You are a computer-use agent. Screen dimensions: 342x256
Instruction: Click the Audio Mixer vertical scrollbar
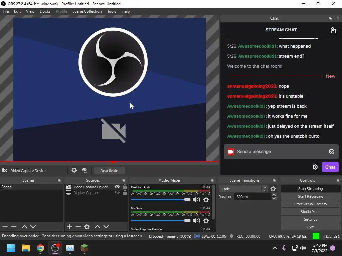(213, 202)
